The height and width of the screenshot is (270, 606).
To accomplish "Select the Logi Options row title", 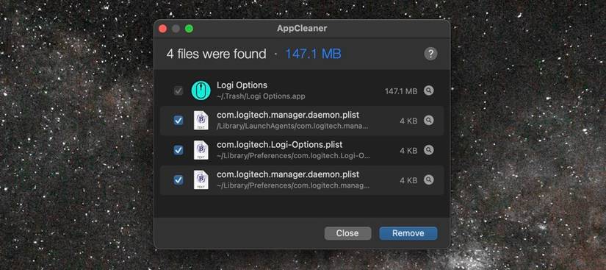I will (x=242, y=85).
